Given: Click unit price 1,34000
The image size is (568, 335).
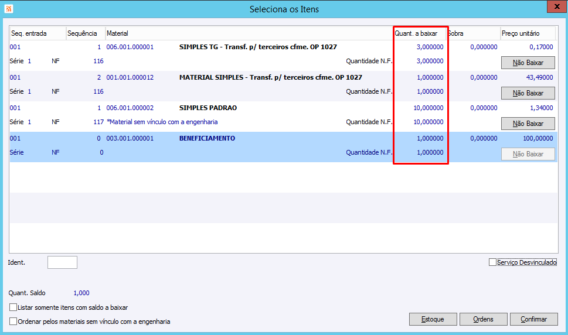Looking at the screenshot, I should 541,108.
